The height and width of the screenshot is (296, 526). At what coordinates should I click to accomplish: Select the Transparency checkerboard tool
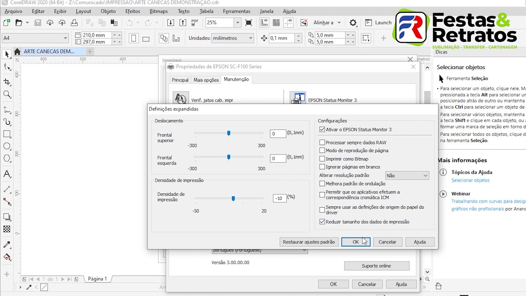coord(7,229)
